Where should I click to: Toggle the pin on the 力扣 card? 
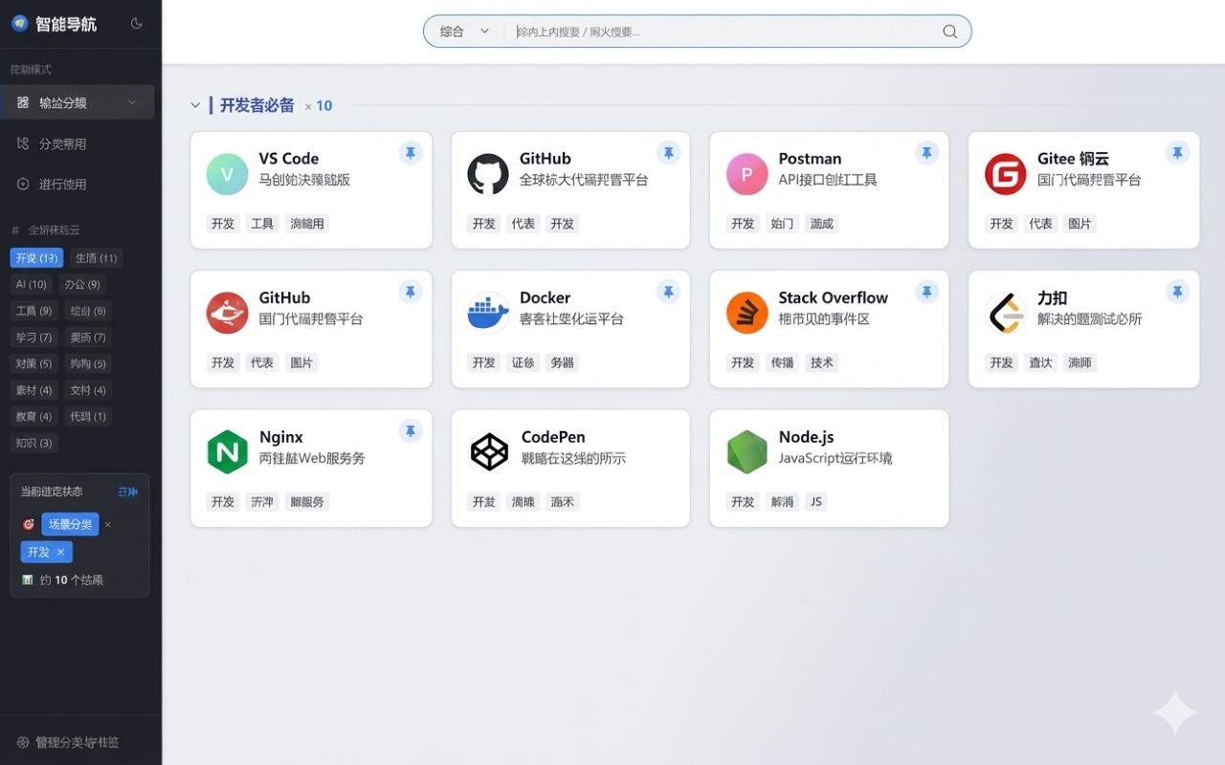1177,292
